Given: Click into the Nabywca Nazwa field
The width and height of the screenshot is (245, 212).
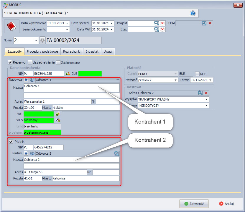Looking at the screenshot, I should tap(72, 88).
